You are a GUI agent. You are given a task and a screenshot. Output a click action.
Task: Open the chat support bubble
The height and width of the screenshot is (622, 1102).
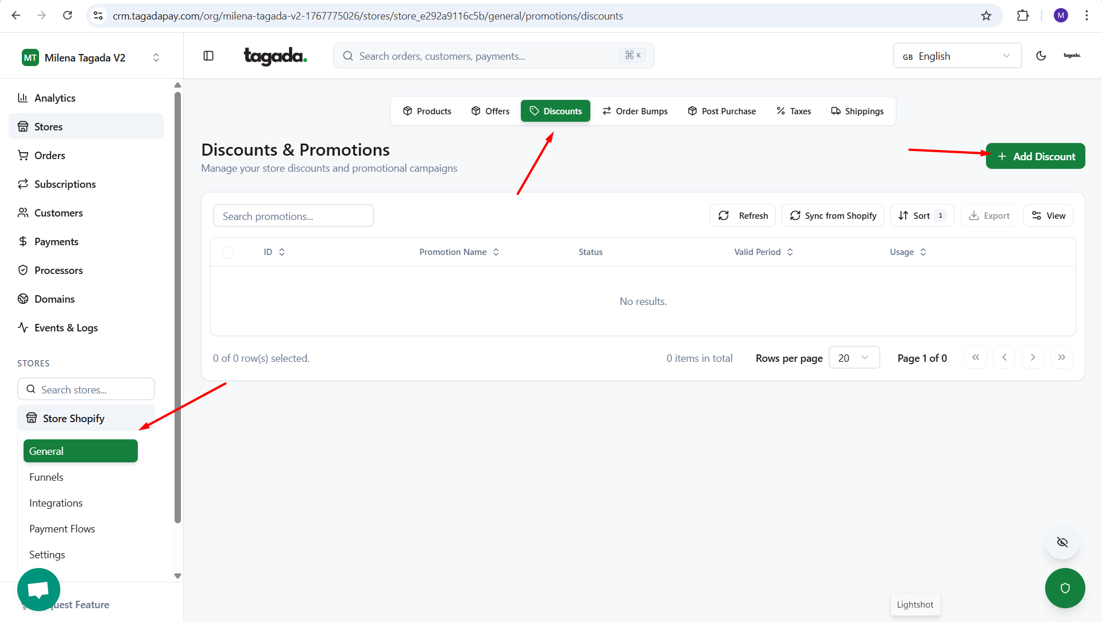[38, 589]
